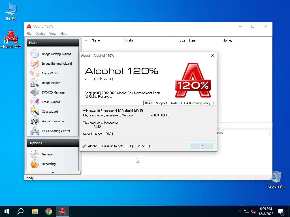Click the Image Making Wizard label
The width and height of the screenshot is (290, 217).
click(56, 54)
